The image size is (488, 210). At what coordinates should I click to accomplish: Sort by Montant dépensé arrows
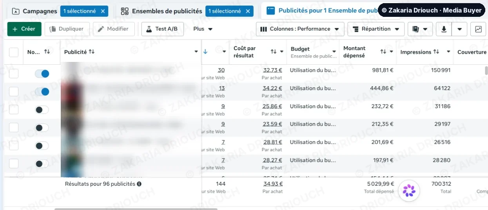(x=383, y=52)
